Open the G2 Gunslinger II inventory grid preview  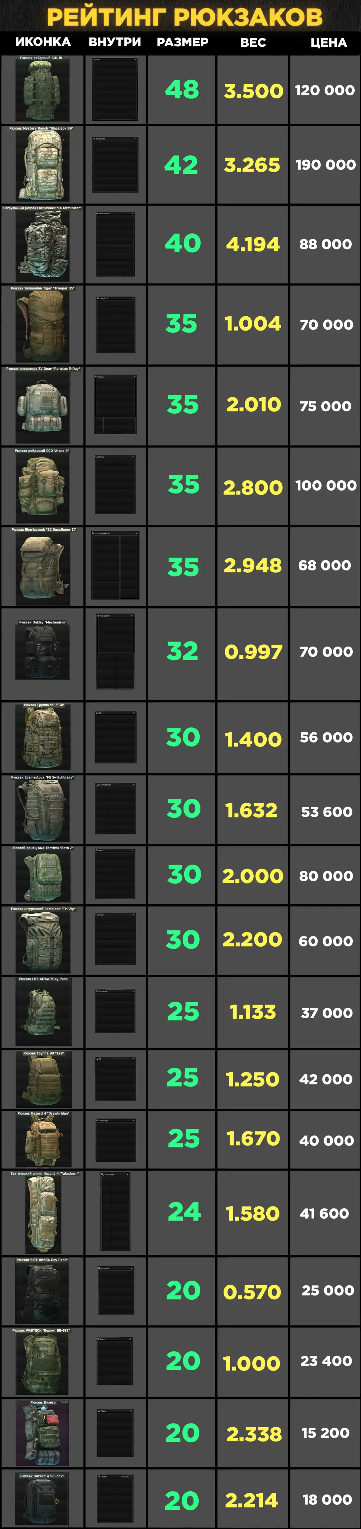(115, 565)
